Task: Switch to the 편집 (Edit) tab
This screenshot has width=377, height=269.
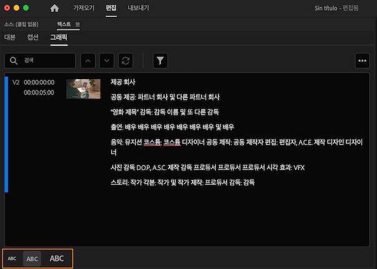Action: [111, 8]
